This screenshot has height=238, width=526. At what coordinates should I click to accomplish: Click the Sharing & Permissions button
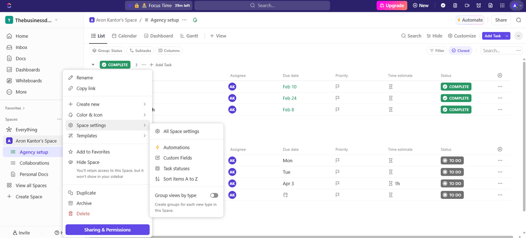pyautogui.click(x=107, y=230)
